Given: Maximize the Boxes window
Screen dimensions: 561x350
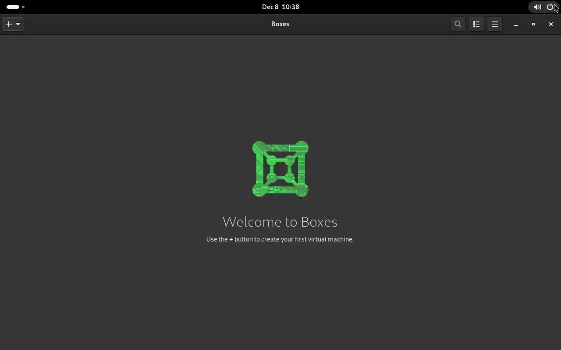Looking at the screenshot, I should pos(533,24).
